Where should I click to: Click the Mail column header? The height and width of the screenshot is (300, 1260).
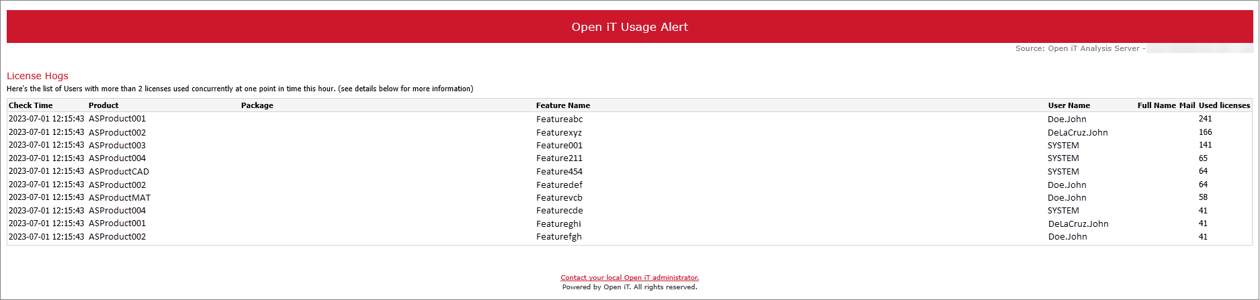[x=1187, y=105]
